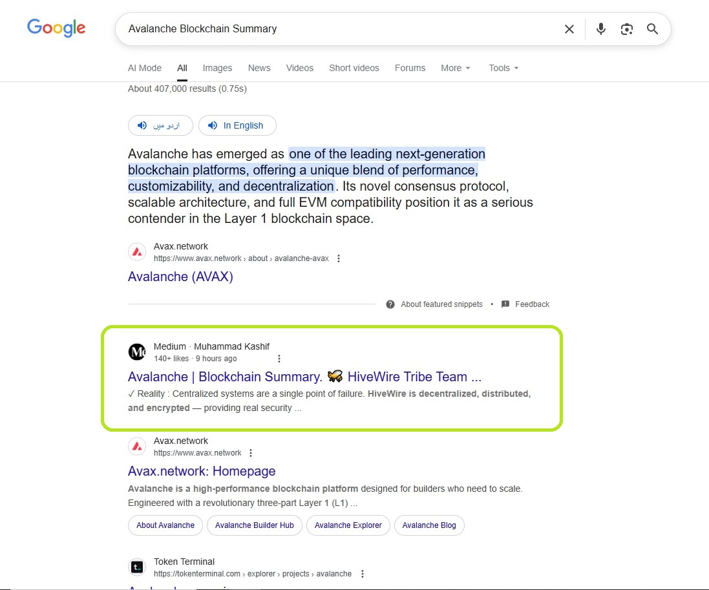Image resolution: width=709 pixels, height=590 pixels.
Task: Click the Feedback flag icon
Action: [505, 304]
